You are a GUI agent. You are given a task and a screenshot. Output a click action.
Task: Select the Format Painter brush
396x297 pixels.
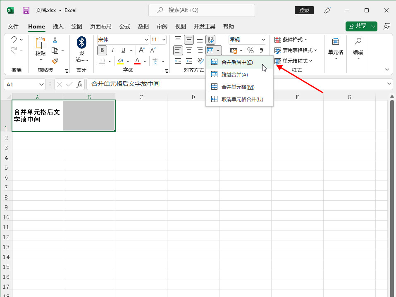tap(55, 61)
